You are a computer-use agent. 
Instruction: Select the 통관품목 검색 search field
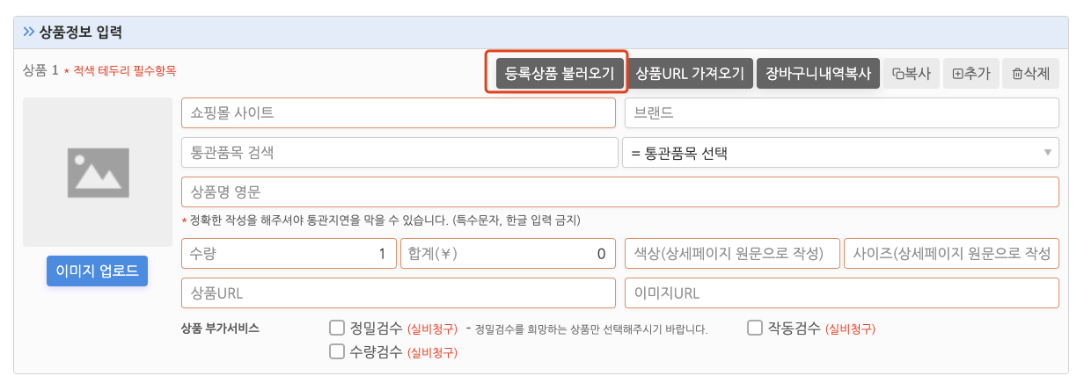tap(399, 152)
